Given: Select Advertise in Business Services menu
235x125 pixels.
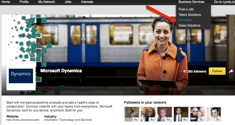Looking at the screenshot, I should coord(185,20).
